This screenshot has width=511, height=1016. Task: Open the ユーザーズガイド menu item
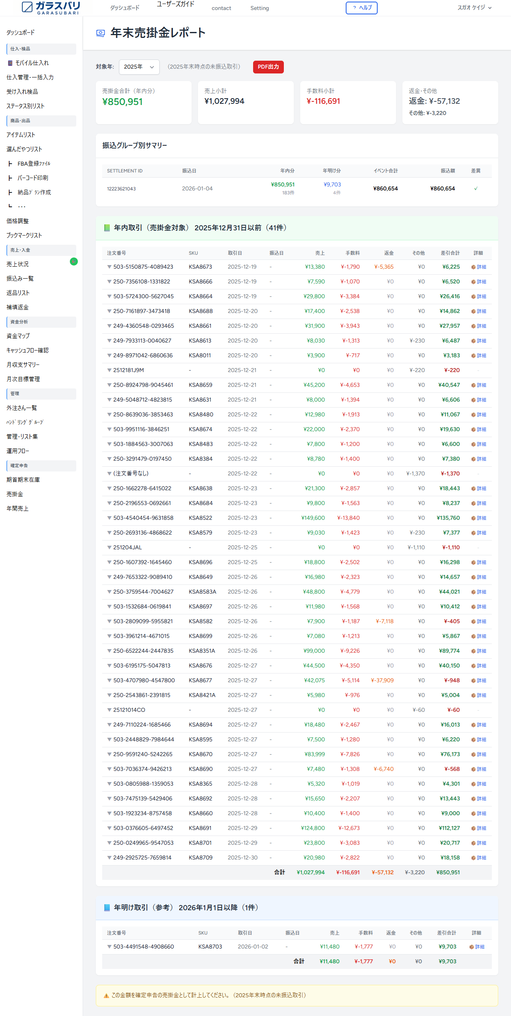point(175,4)
